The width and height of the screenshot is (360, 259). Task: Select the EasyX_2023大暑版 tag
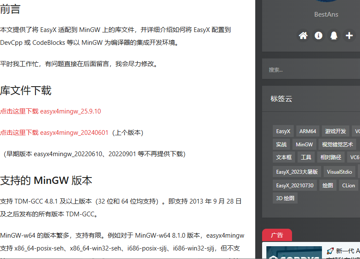click(297, 172)
